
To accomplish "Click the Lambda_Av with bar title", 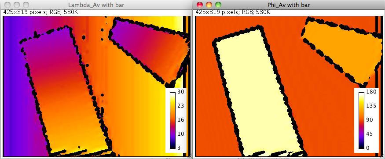I will [96, 5].
